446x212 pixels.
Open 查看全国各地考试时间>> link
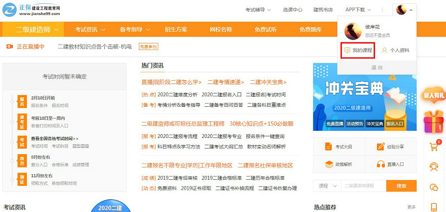(55, 139)
